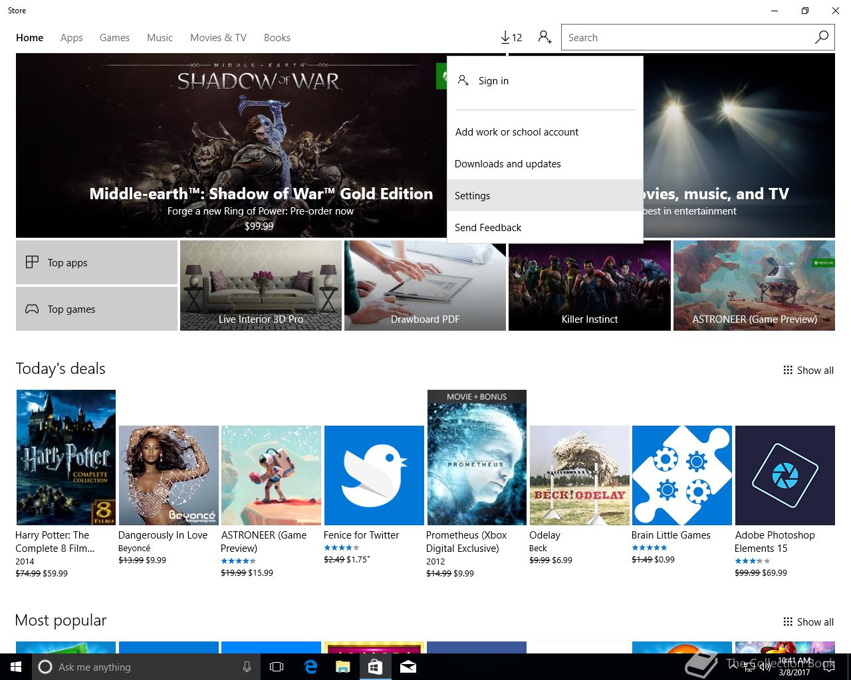Open Mail app from taskbar
This screenshot has height=680, width=851.
pyautogui.click(x=408, y=667)
